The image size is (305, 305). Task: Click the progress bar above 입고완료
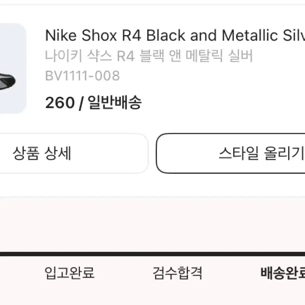point(70,254)
